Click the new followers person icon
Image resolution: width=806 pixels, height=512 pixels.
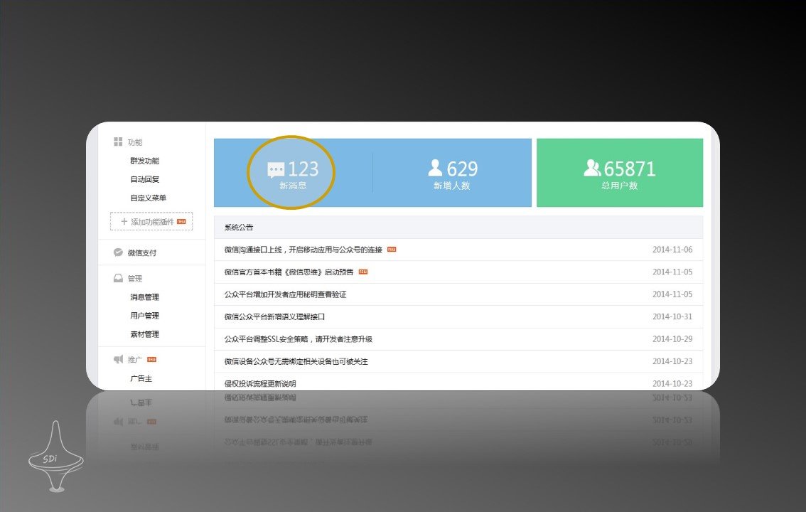pos(435,168)
